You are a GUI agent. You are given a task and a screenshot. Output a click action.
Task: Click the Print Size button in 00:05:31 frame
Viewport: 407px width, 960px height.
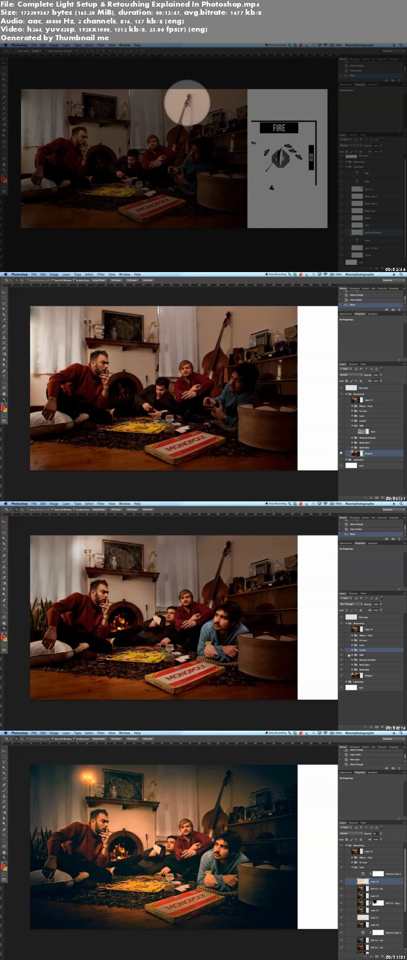148,280
